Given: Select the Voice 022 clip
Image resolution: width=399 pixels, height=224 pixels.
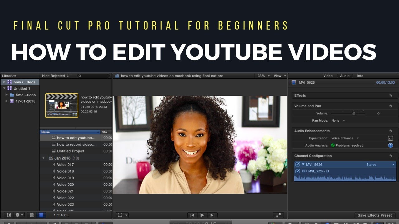Looking at the screenshot, I should click(76, 198).
